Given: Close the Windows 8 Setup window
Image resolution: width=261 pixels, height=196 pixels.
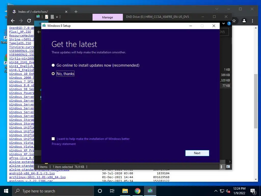Looking at the screenshot, I should (x=214, y=26).
